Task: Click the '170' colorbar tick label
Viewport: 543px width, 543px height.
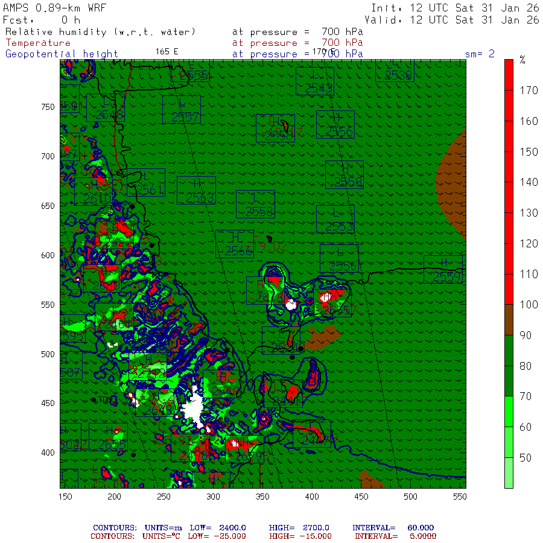Action: (x=529, y=91)
